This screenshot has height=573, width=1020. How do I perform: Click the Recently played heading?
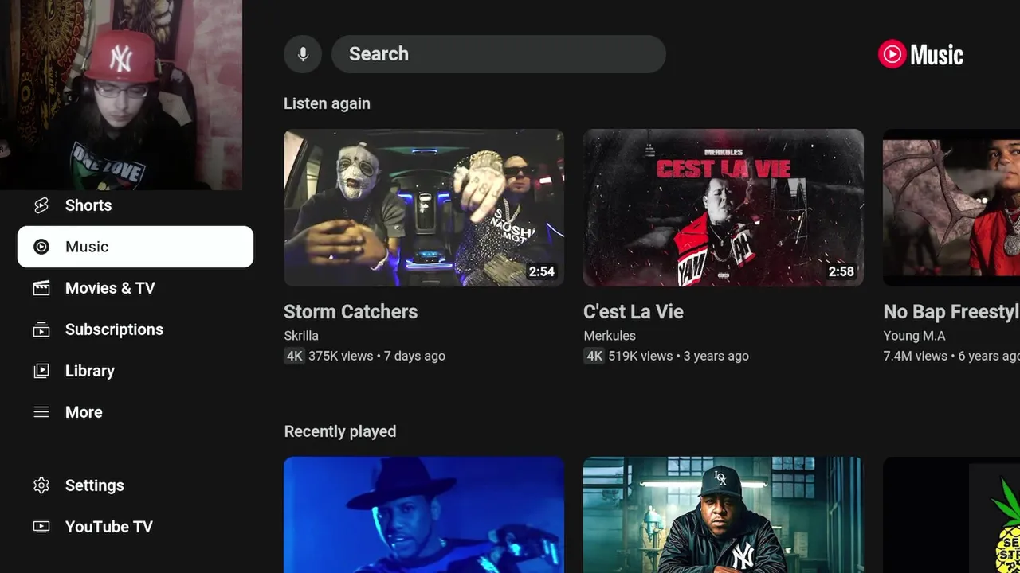pyautogui.click(x=340, y=431)
